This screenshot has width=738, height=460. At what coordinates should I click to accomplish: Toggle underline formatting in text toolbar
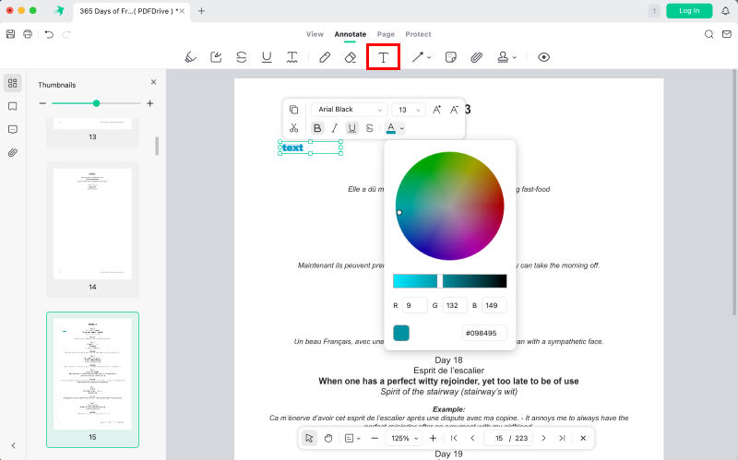352,128
